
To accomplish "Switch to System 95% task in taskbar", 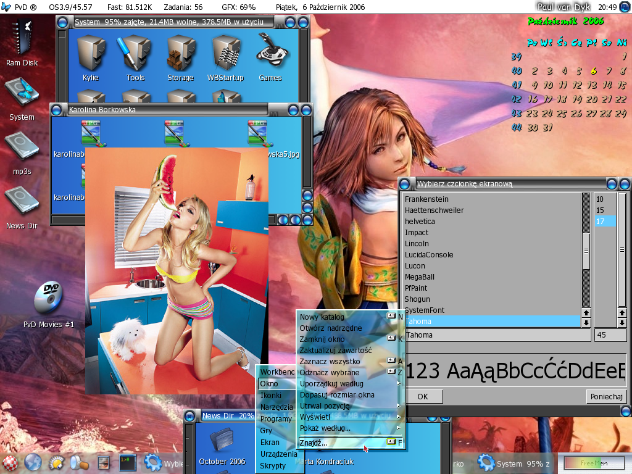I will point(513,464).
